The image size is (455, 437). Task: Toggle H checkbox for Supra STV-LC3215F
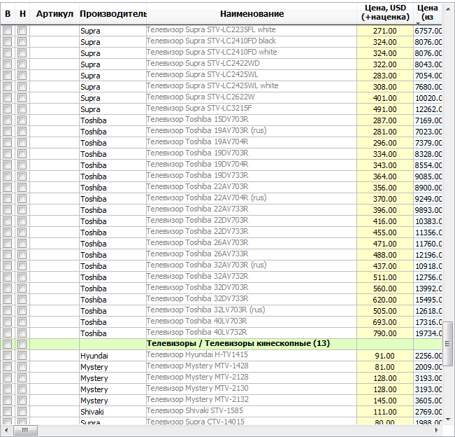(x=22, y=109)
